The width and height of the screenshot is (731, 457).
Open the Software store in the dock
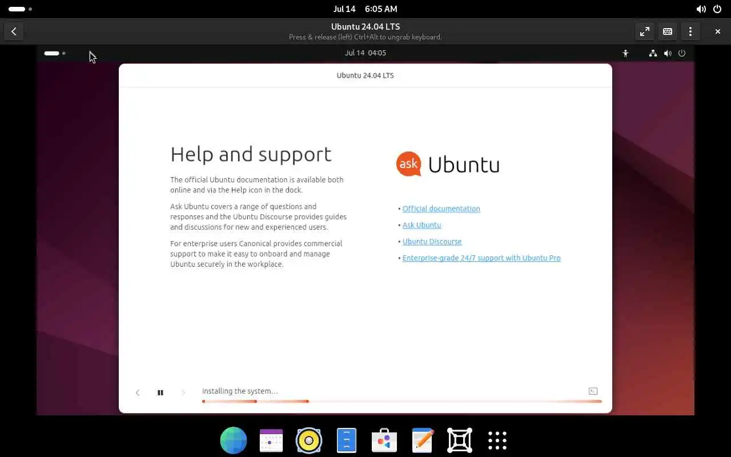[x=384, y=440]
